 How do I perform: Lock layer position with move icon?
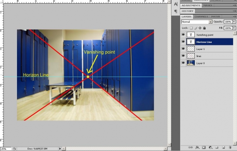pyautogui.click(x=200, y=28)
